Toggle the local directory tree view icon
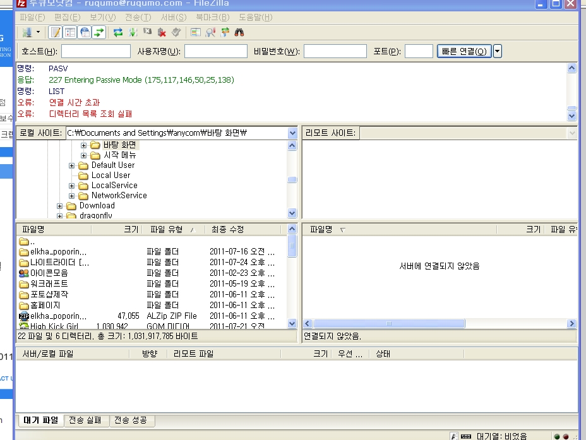The width and height of the screenshot is (586, 440). click(x=69, y=32)
